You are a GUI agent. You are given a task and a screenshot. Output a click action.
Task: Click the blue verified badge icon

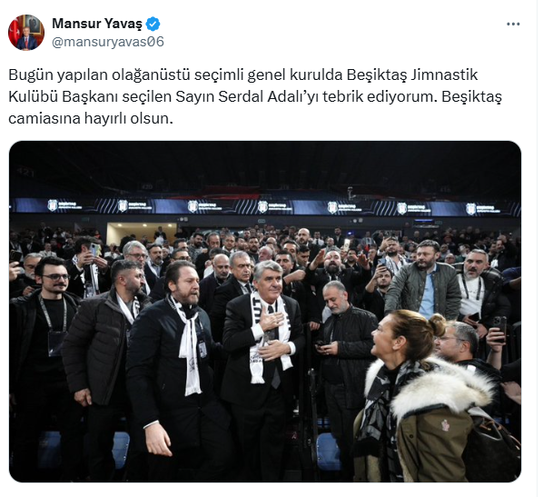point(153,24)
